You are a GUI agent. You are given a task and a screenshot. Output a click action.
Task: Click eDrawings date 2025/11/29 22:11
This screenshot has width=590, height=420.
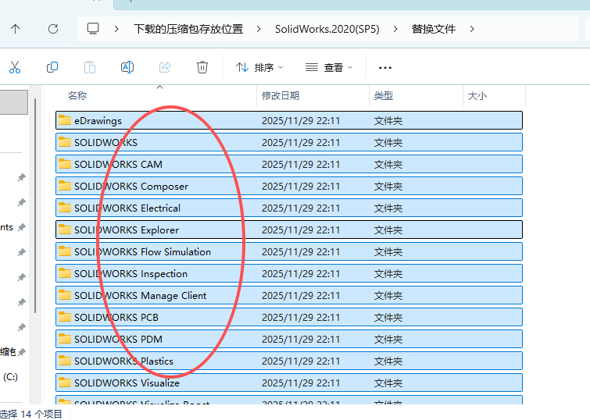(x=301, y=121)
